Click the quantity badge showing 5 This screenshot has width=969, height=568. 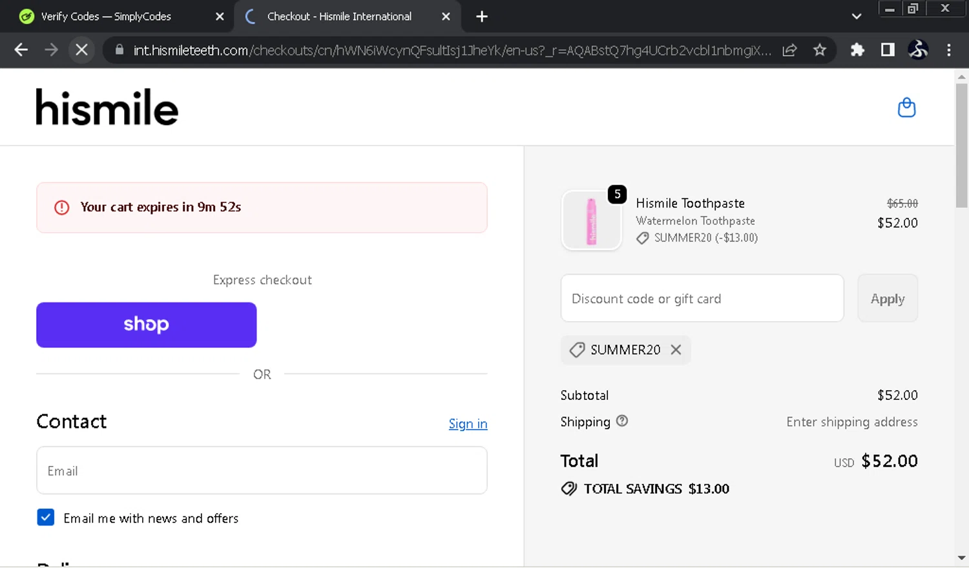click(x=617, y=194)
